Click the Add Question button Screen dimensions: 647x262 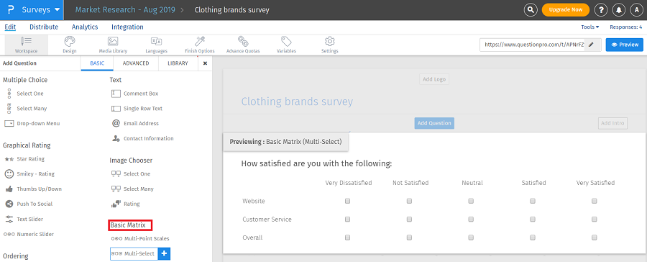pos(434,123)
